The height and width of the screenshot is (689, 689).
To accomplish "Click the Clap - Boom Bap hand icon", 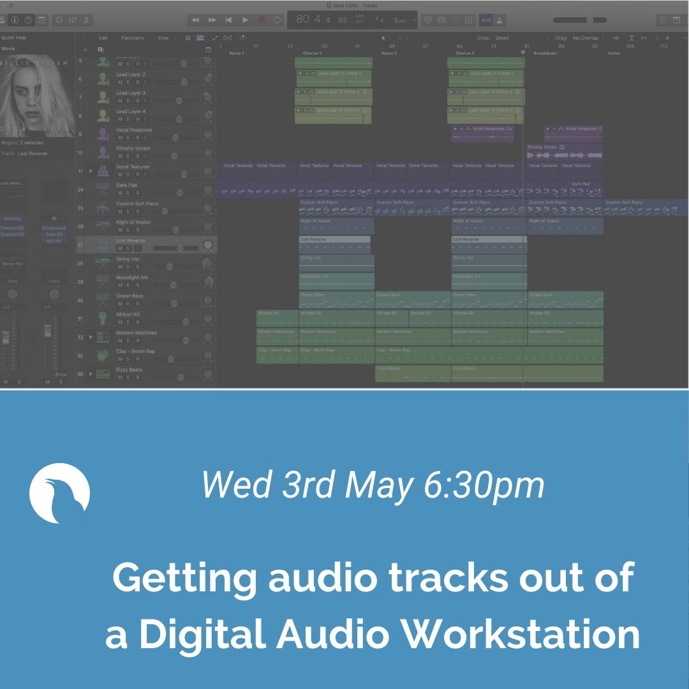I will click(102, 355).
